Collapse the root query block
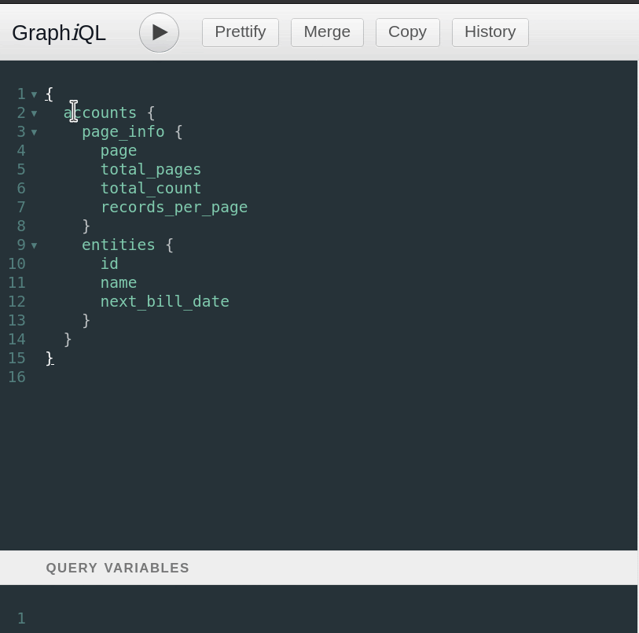The image size is (639, 633). tap(34, 94)
